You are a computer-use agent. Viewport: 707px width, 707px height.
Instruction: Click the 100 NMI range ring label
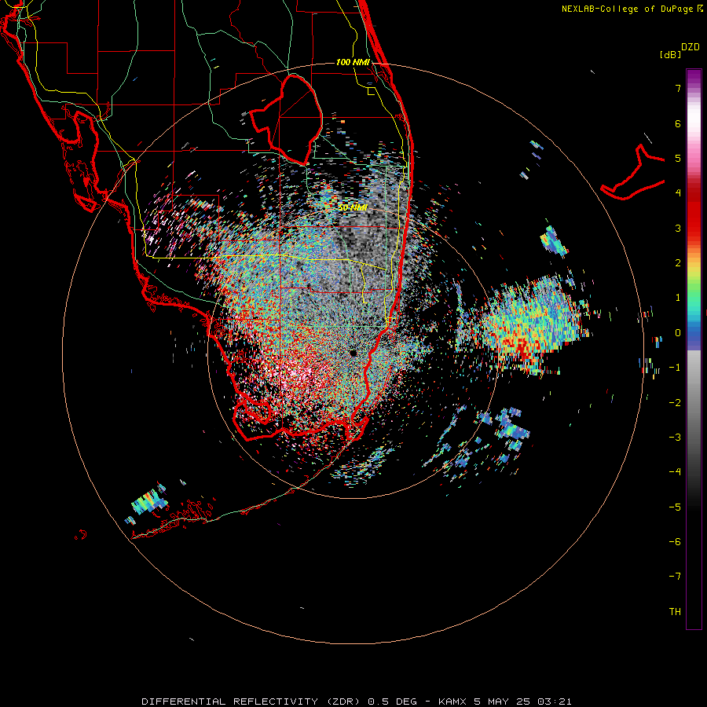[353, 62]
